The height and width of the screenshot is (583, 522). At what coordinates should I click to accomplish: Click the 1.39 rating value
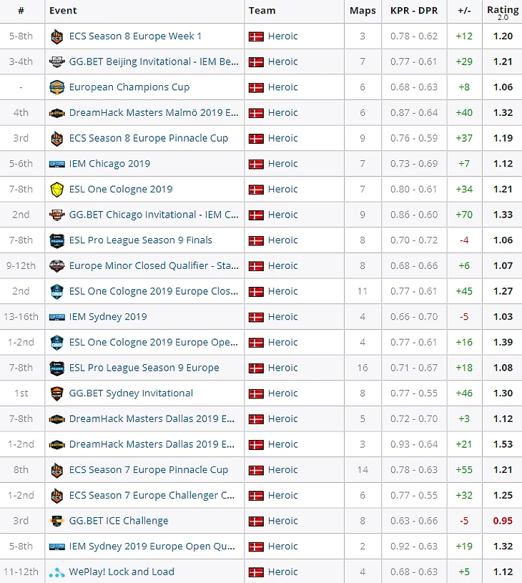503,342
